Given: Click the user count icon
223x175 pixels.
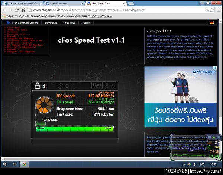Looking at the screenshot, I should pos(38,86).
